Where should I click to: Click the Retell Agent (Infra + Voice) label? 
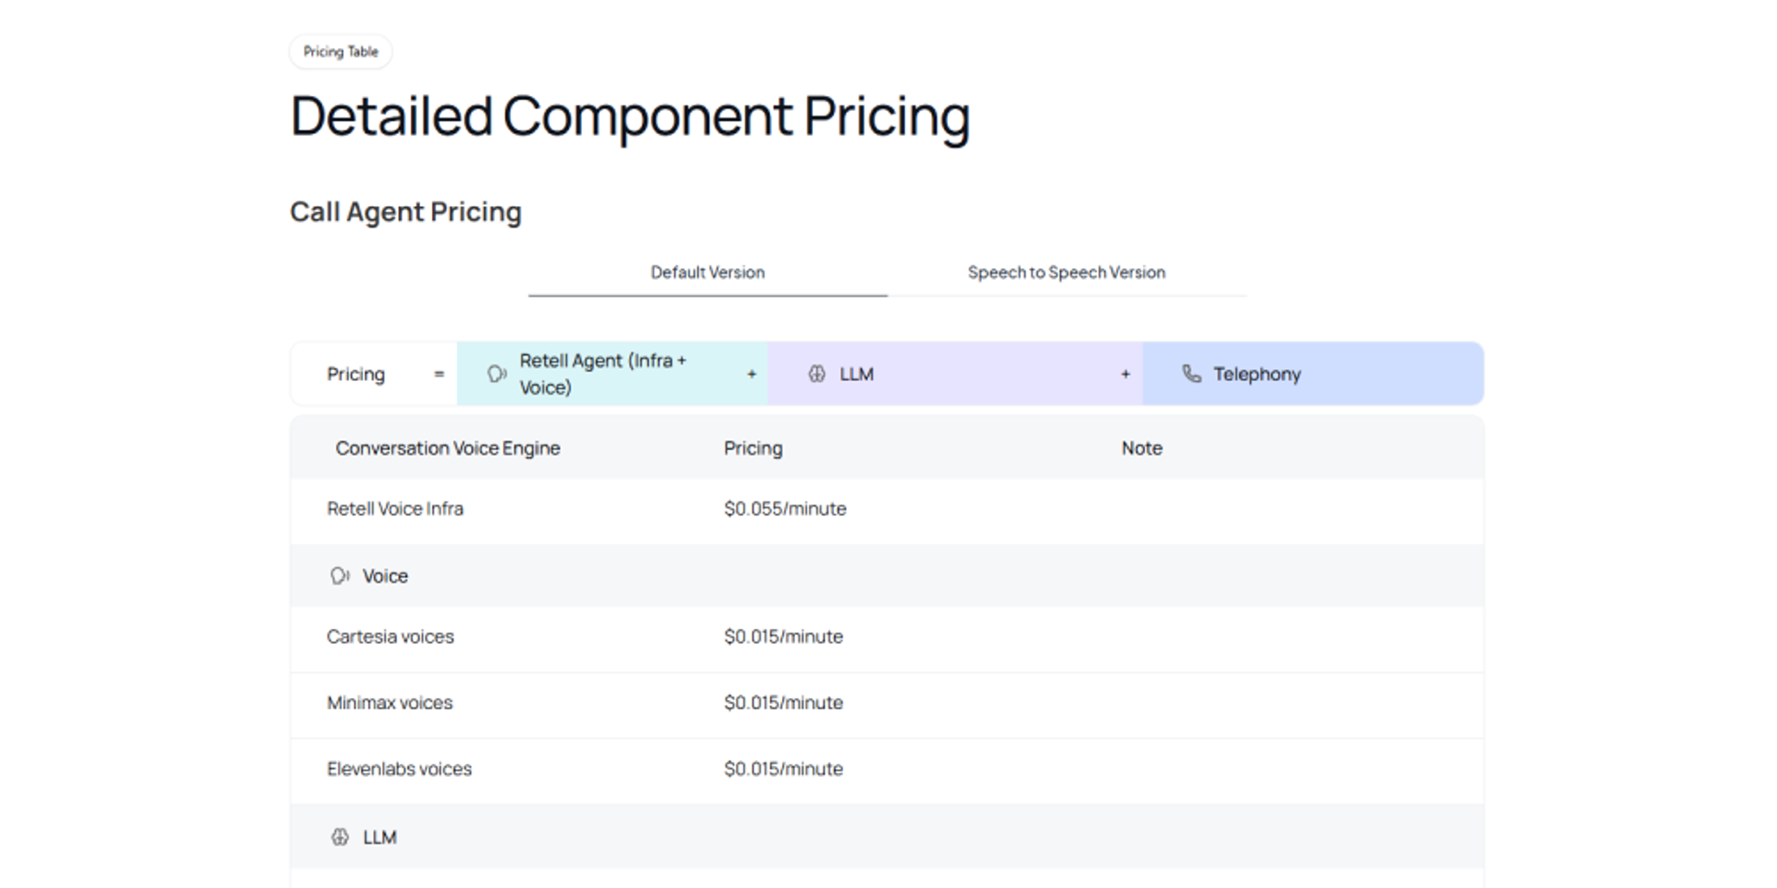pos(603,374)
